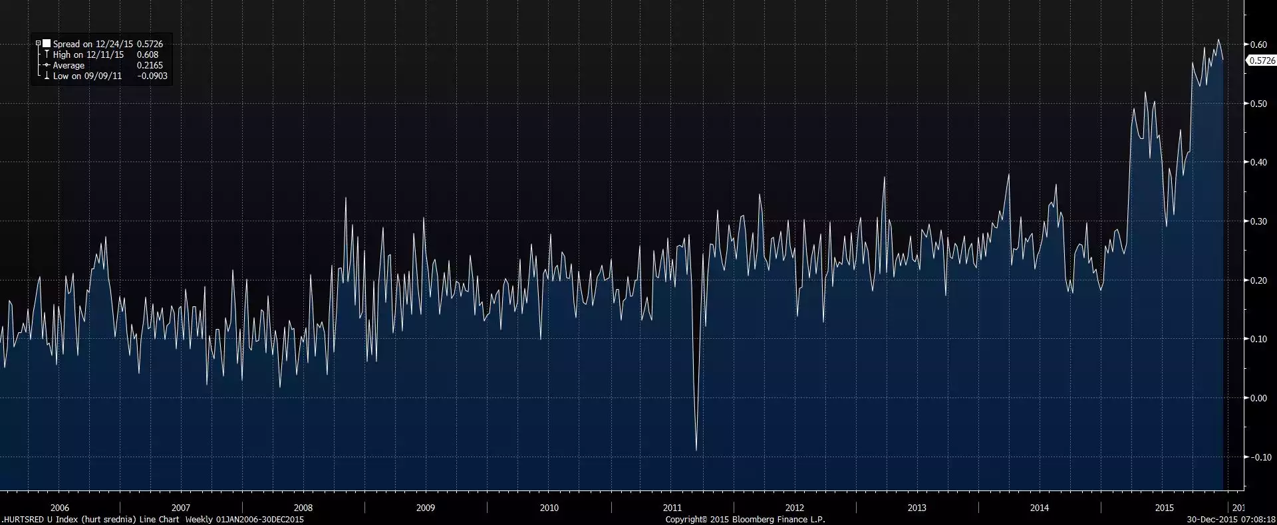Click the 2006 x-axis year label
Screen dimensions: 1277x525
pos(60,508)
